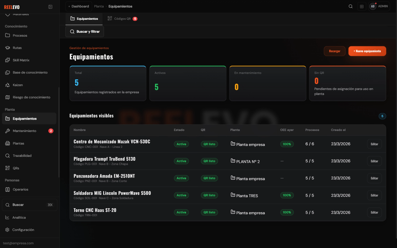Viewport: 397px width, 248px height.
Task: Collapse the sidebar with the panel icon
Action: (50, 7)
